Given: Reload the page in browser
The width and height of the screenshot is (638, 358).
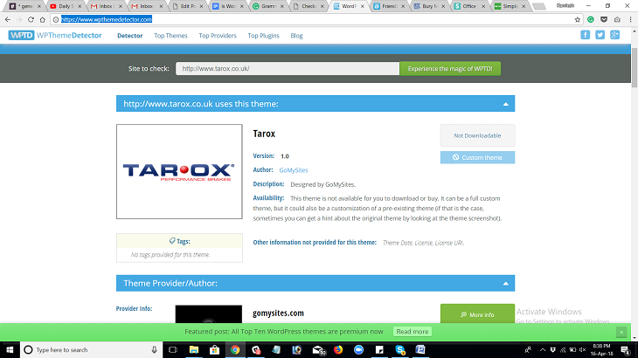Looking at the screenshot, I should tap(32, 18).
